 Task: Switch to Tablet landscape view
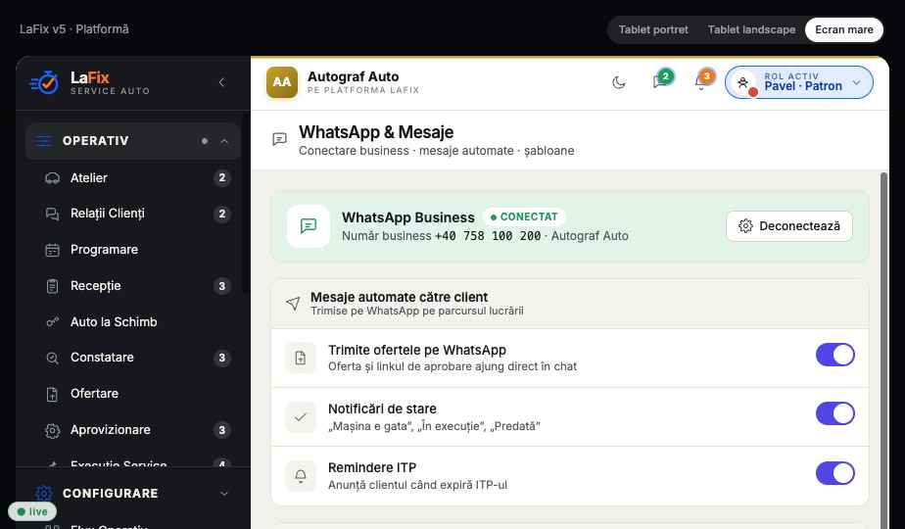point(751,29)
